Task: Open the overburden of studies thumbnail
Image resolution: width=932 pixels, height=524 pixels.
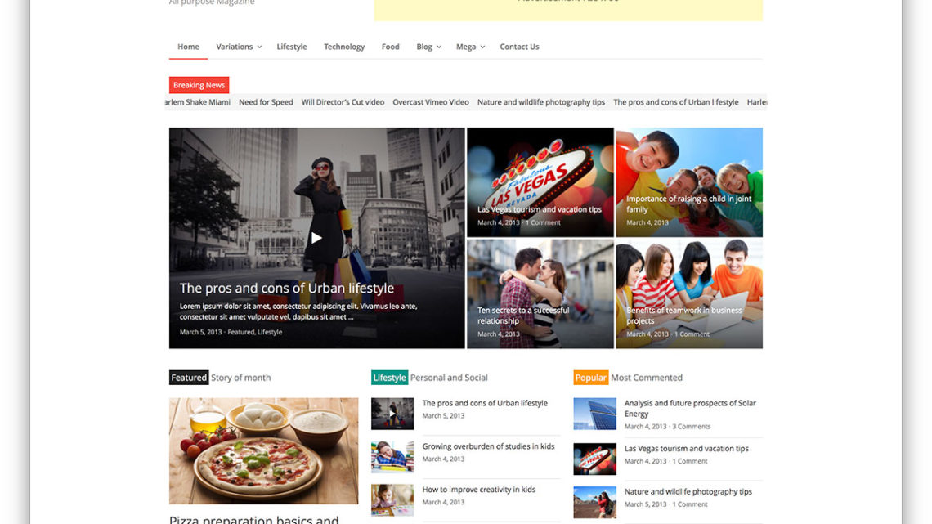Action: pyautogui.click(x=392, y=457)
